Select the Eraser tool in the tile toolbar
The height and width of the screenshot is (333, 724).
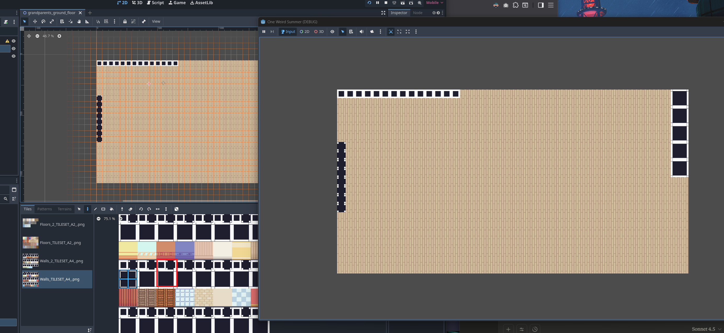(x=130, y=209)
